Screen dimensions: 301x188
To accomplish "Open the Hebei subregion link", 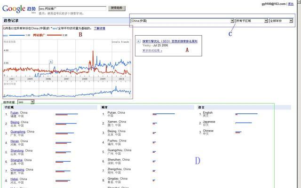I will [14, 179].
